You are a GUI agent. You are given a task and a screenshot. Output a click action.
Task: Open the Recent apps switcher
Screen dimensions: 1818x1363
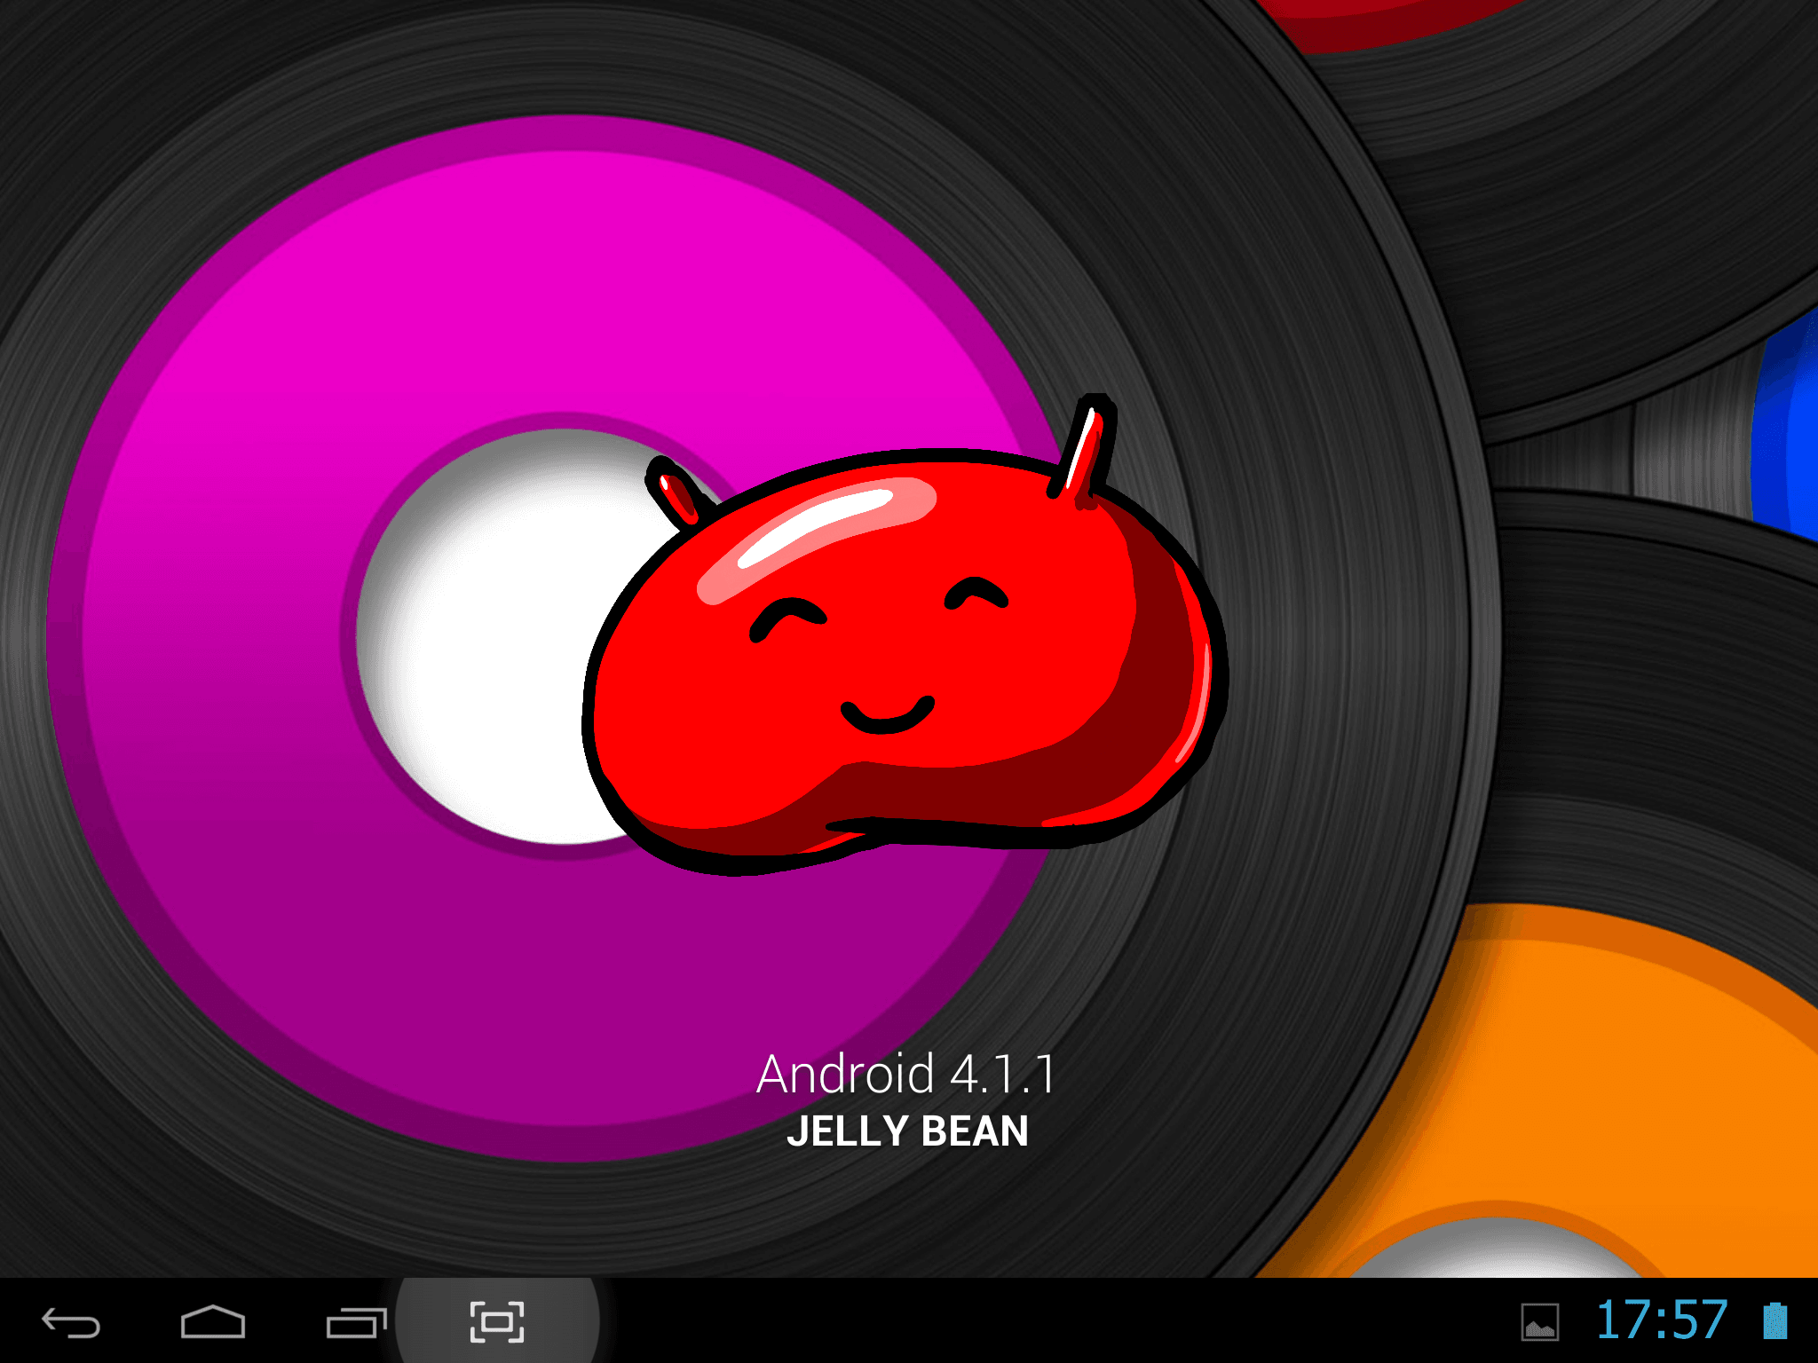pos(356,1323)
